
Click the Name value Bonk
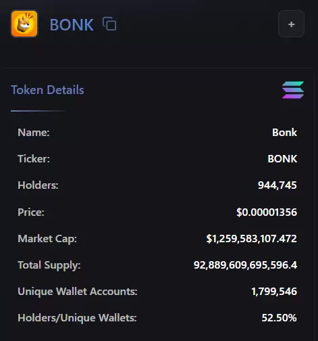point(284,133)
